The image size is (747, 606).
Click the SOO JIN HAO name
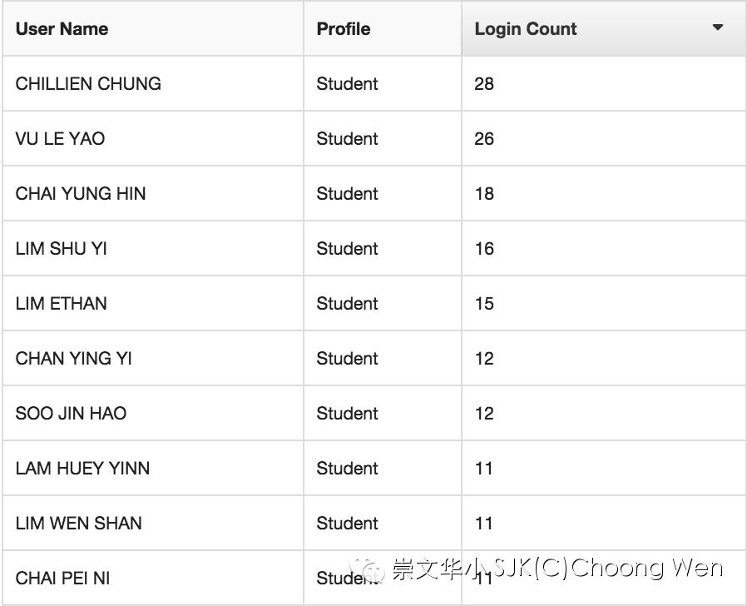(x=71, y=413)
